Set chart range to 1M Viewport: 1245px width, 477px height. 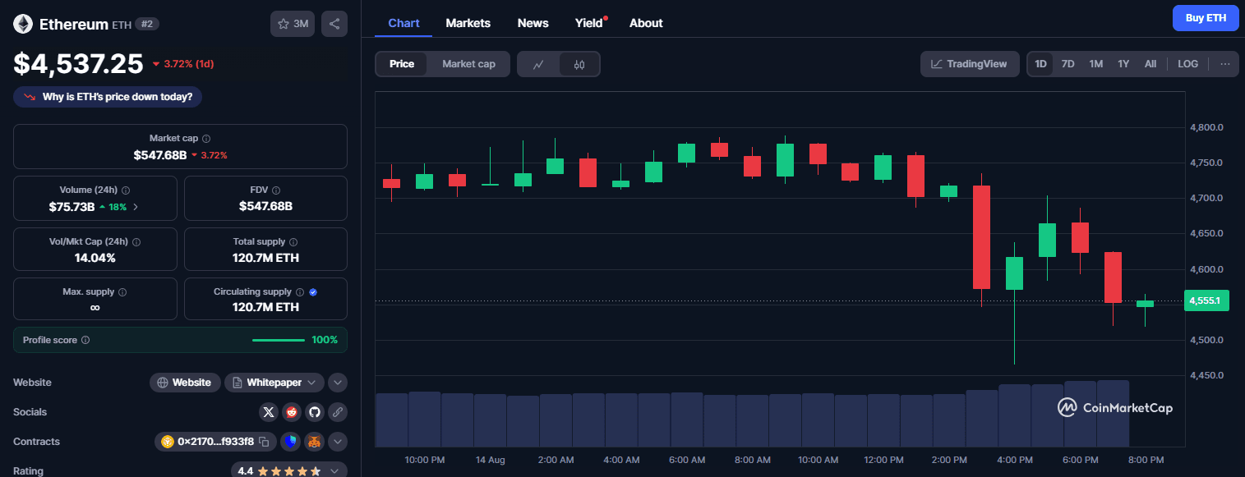coord(1095,64)
